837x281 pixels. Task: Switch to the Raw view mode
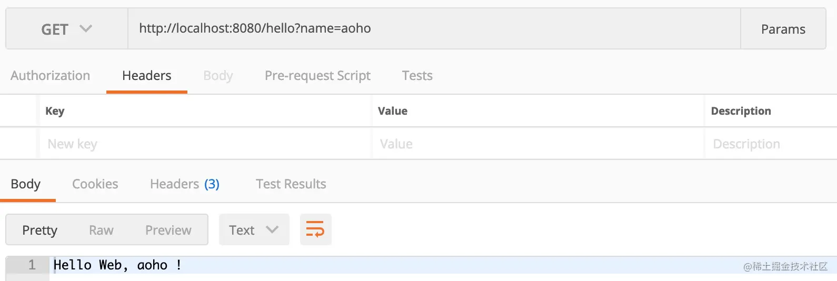[x=101, y=230]
